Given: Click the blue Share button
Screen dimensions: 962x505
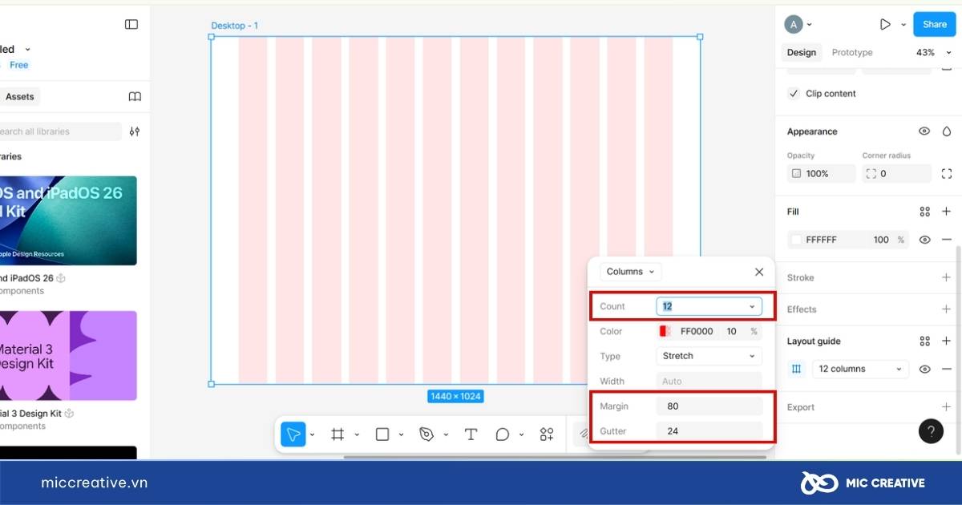Looking at the screenshot, I should tap(934, 25).
